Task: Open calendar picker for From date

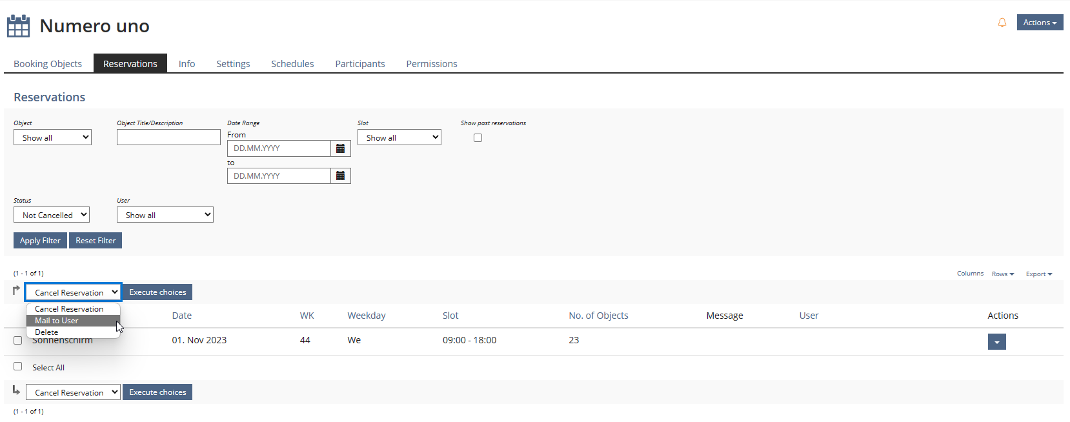Action: point(340,148)
